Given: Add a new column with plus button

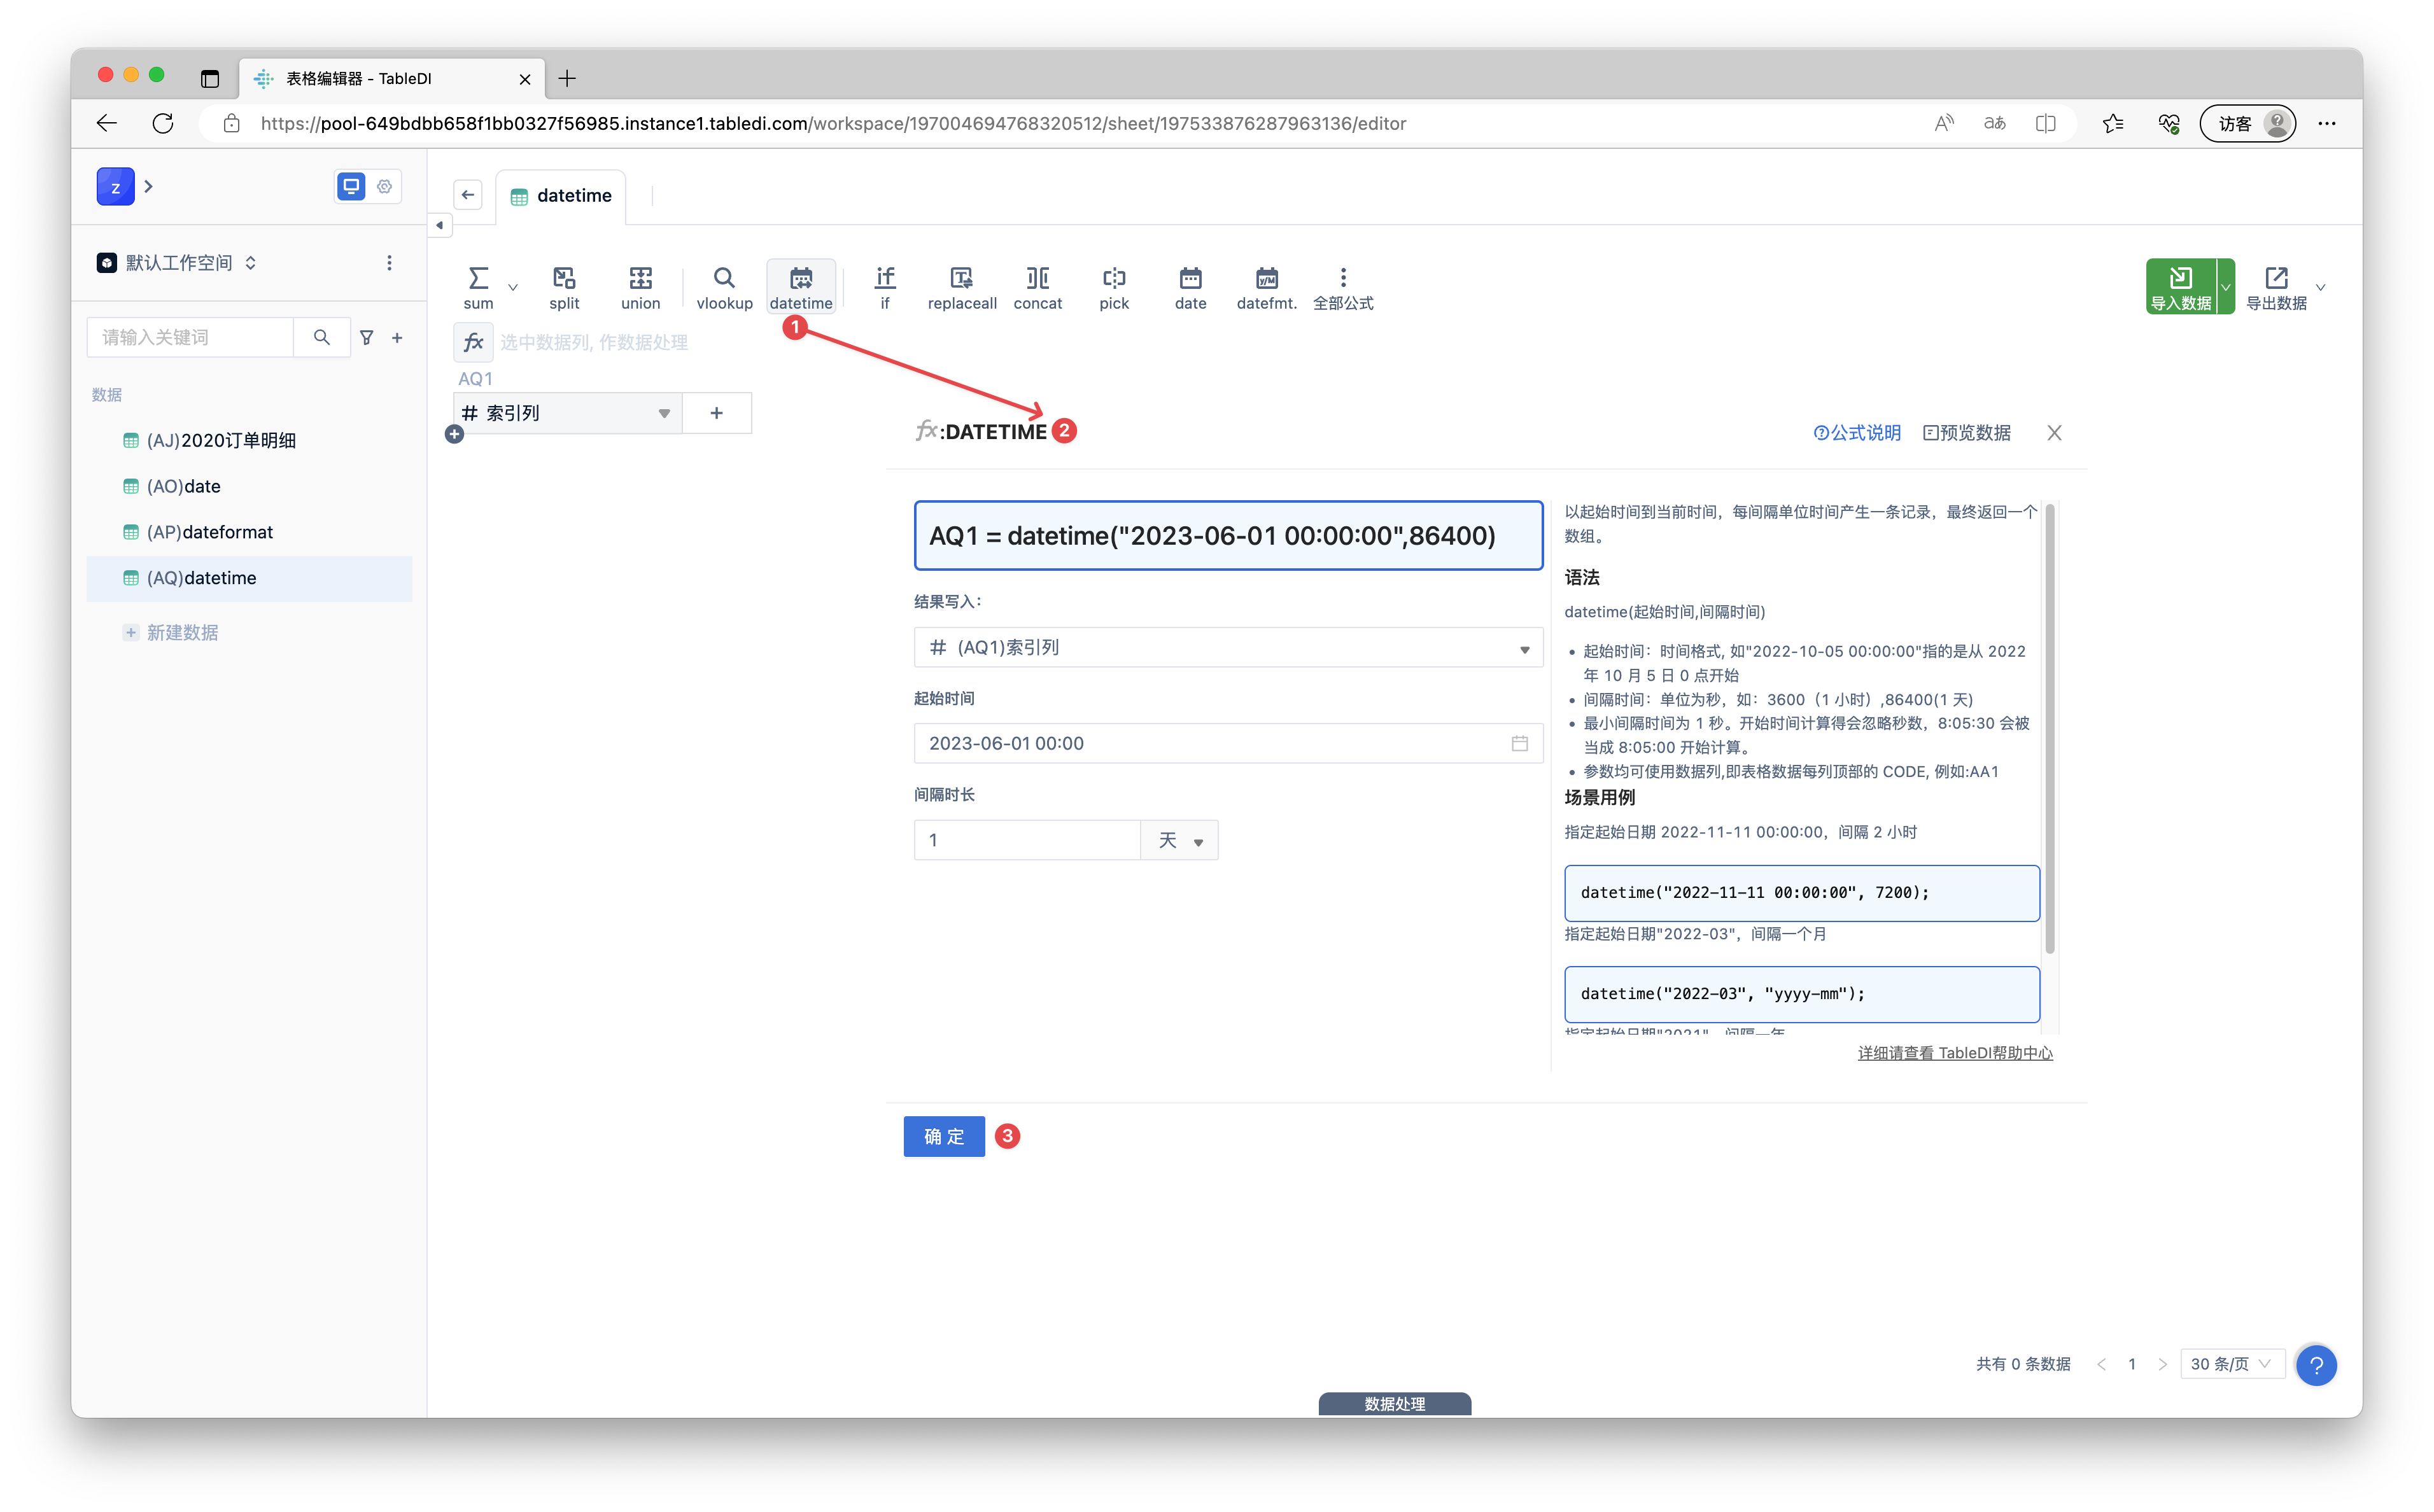Looking at the screenshot, I should pyautogui.click(x=717, y=413).
